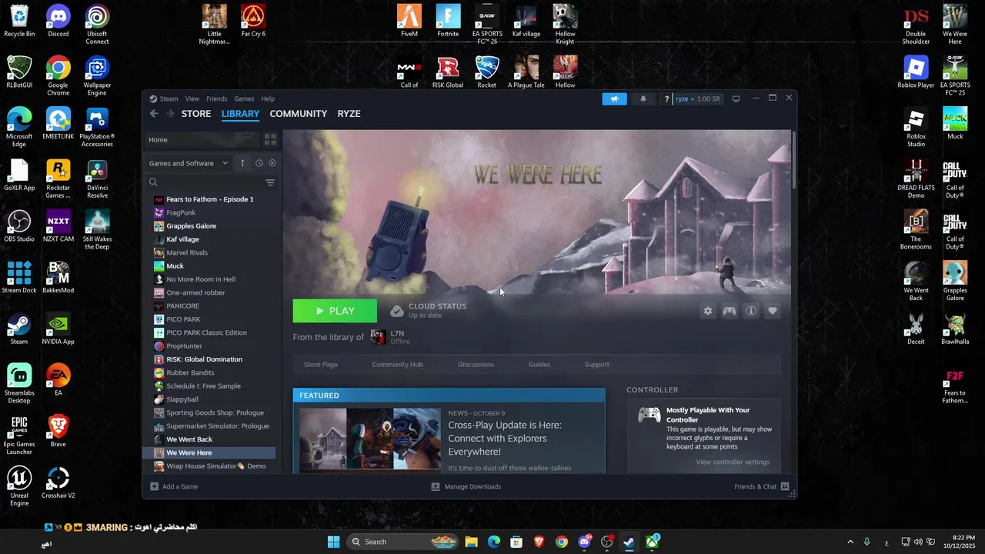985x554 pixels.
Task: Open the Guides link
Action: tap(539, 365)
